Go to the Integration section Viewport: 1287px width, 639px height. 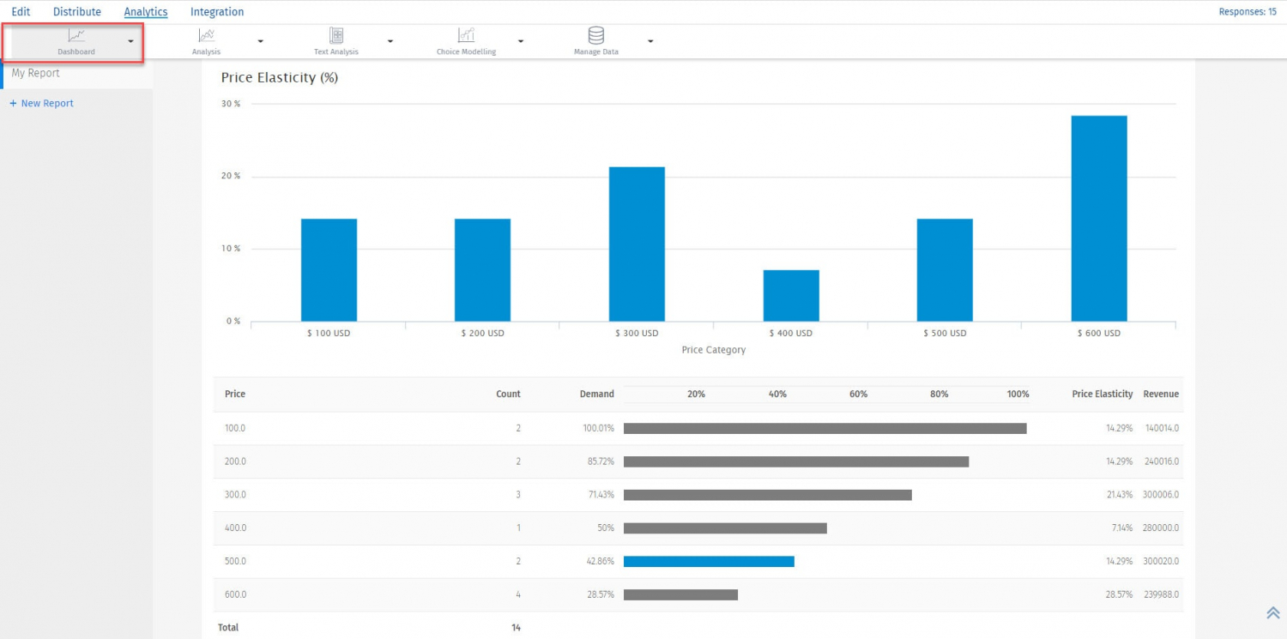(x=217, y=11)
